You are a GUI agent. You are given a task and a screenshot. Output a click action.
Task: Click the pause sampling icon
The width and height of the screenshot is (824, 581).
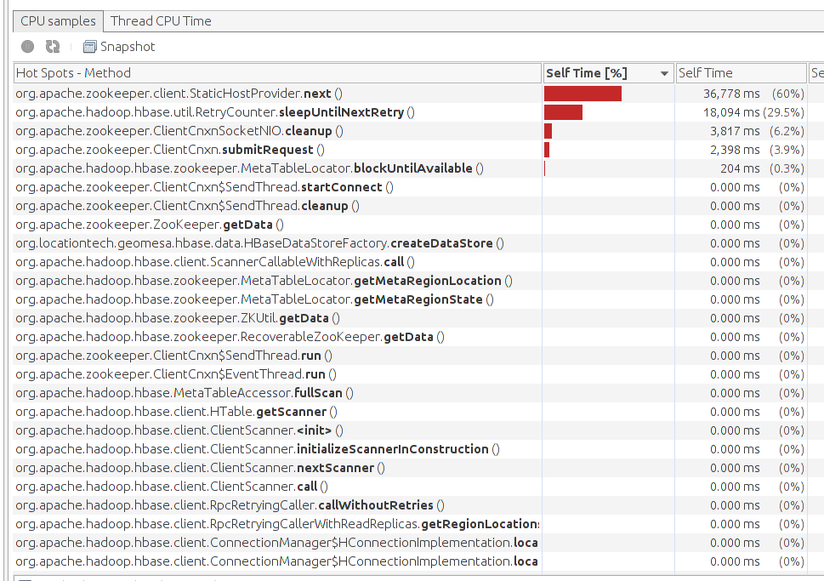[x=27, y=47]
